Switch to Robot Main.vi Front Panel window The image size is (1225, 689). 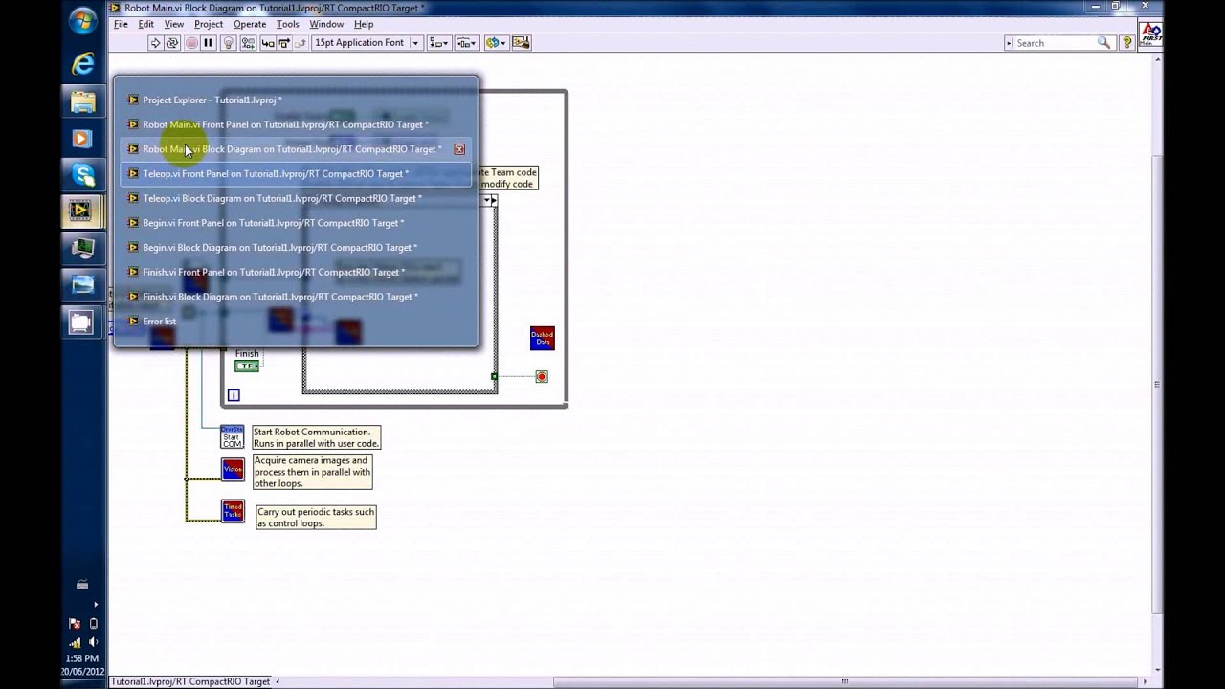pos(296,124)
